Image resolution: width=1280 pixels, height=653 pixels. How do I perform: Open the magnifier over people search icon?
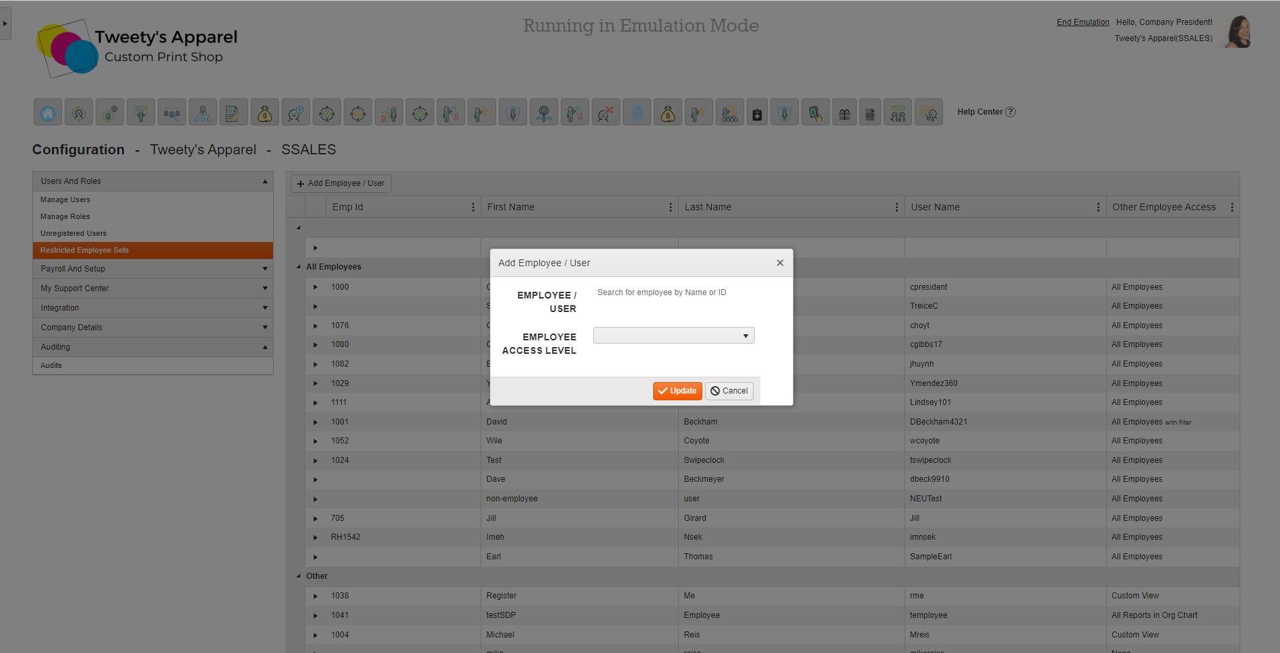click(172, 113)
